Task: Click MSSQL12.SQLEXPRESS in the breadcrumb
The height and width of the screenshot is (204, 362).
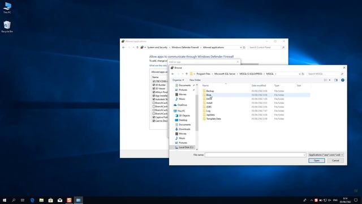Action: (251, 74)
